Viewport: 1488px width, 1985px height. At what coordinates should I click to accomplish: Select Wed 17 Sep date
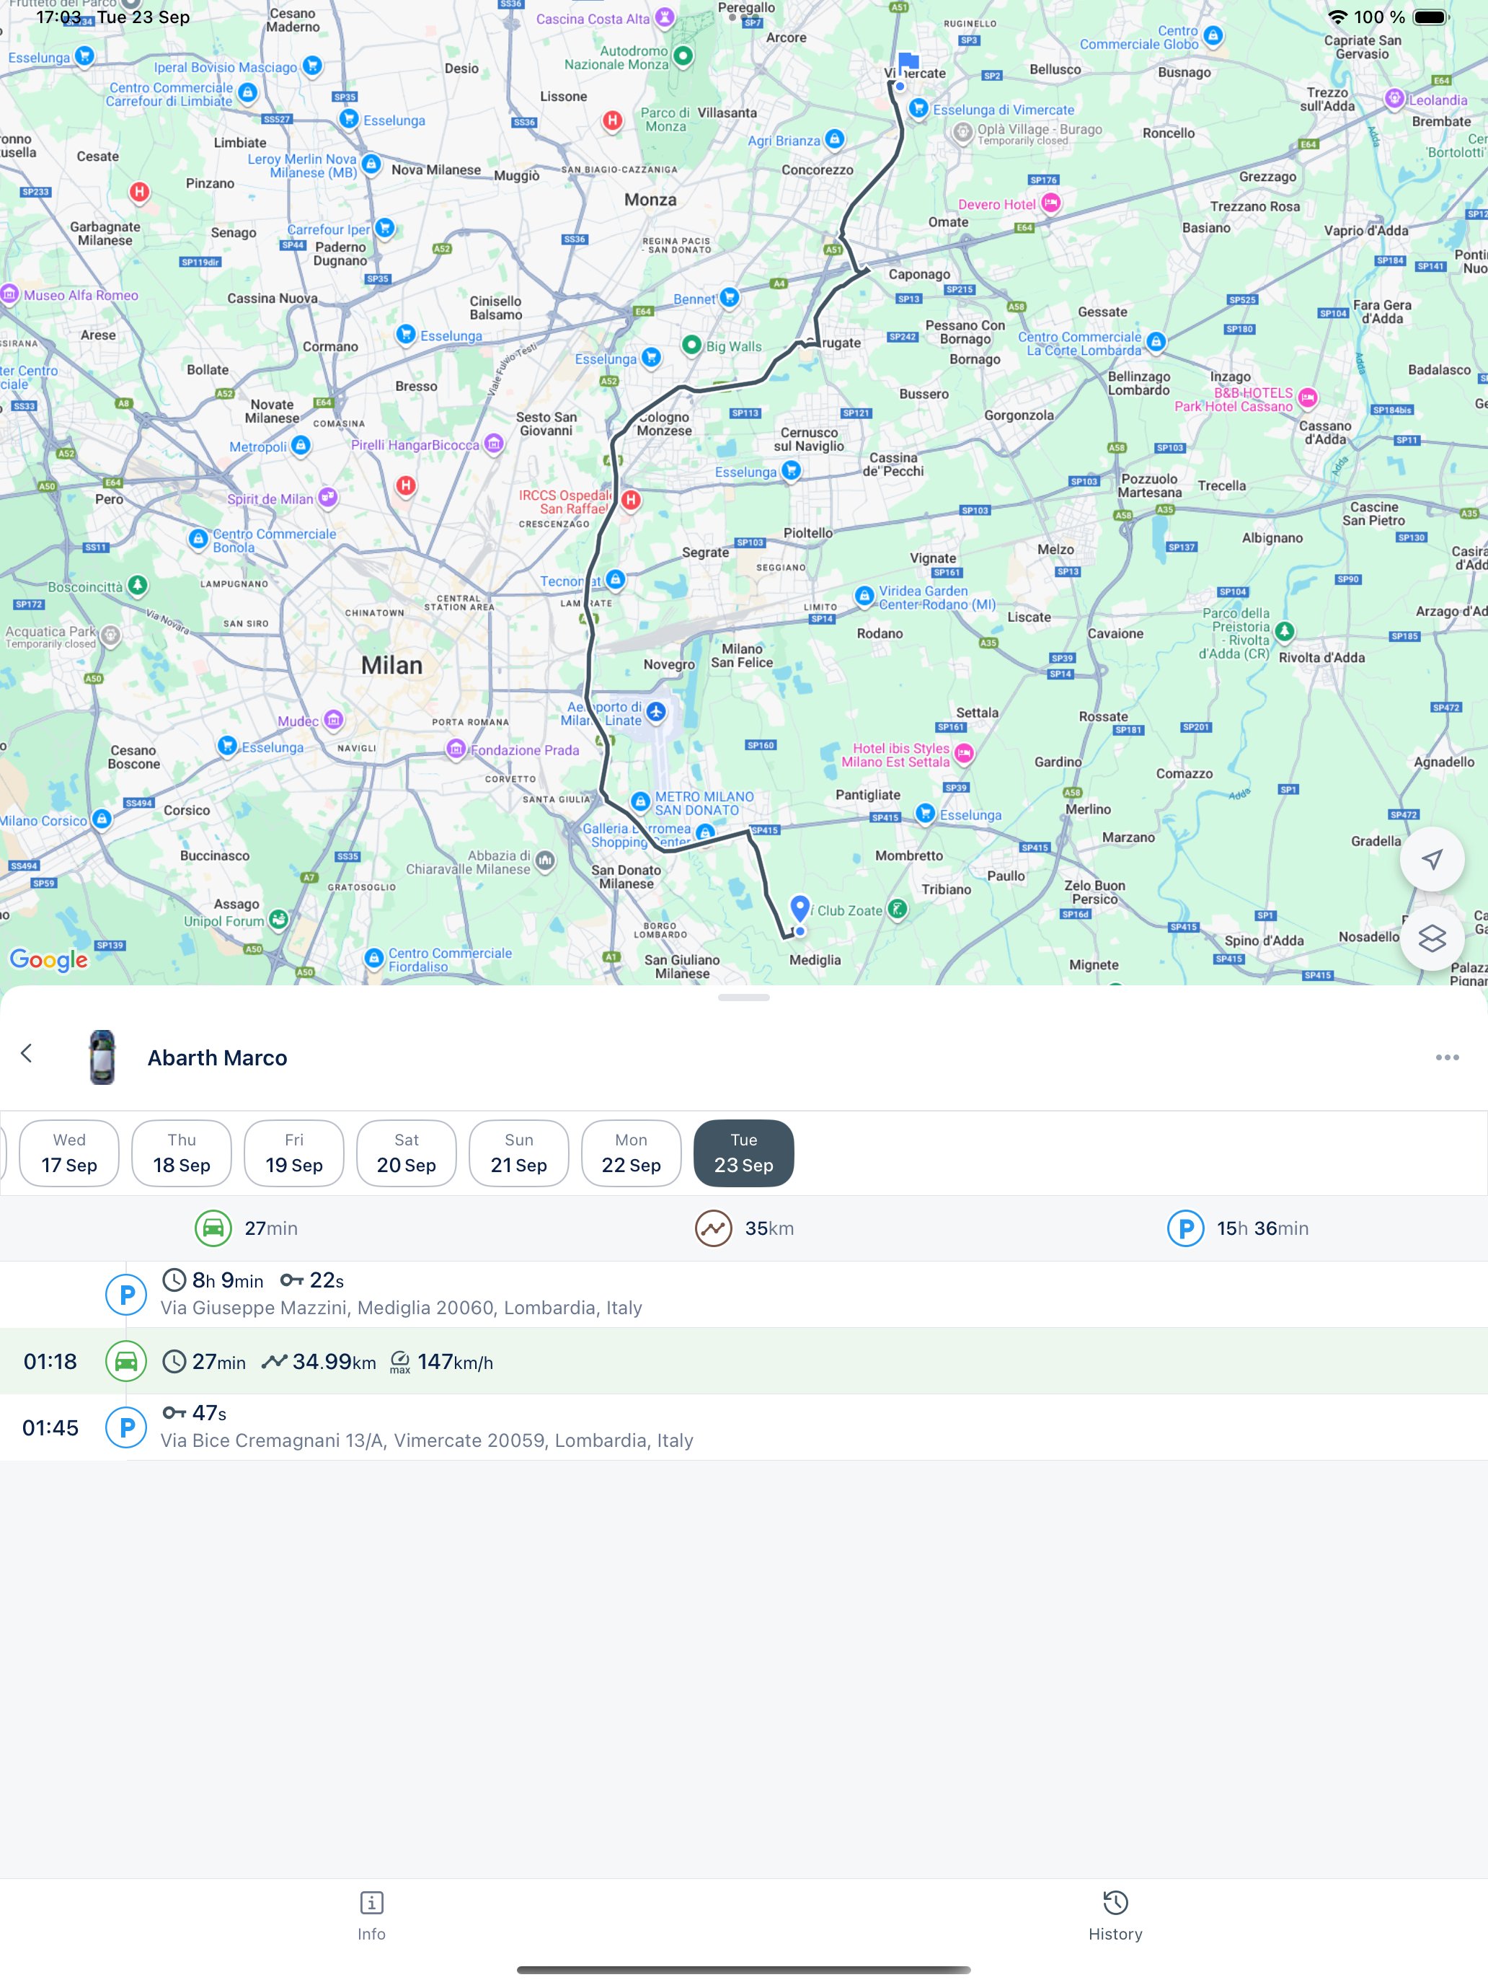click(69, 1153)
